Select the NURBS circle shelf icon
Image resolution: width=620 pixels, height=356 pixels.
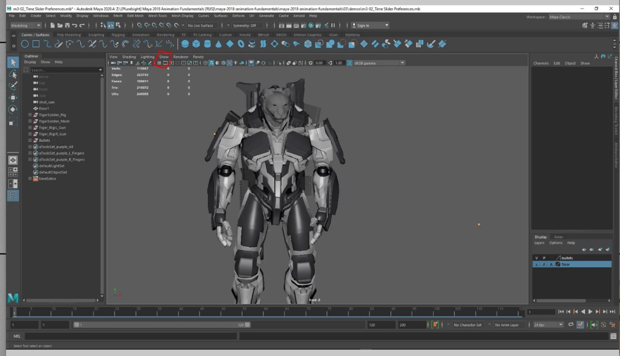coord(25,44)
